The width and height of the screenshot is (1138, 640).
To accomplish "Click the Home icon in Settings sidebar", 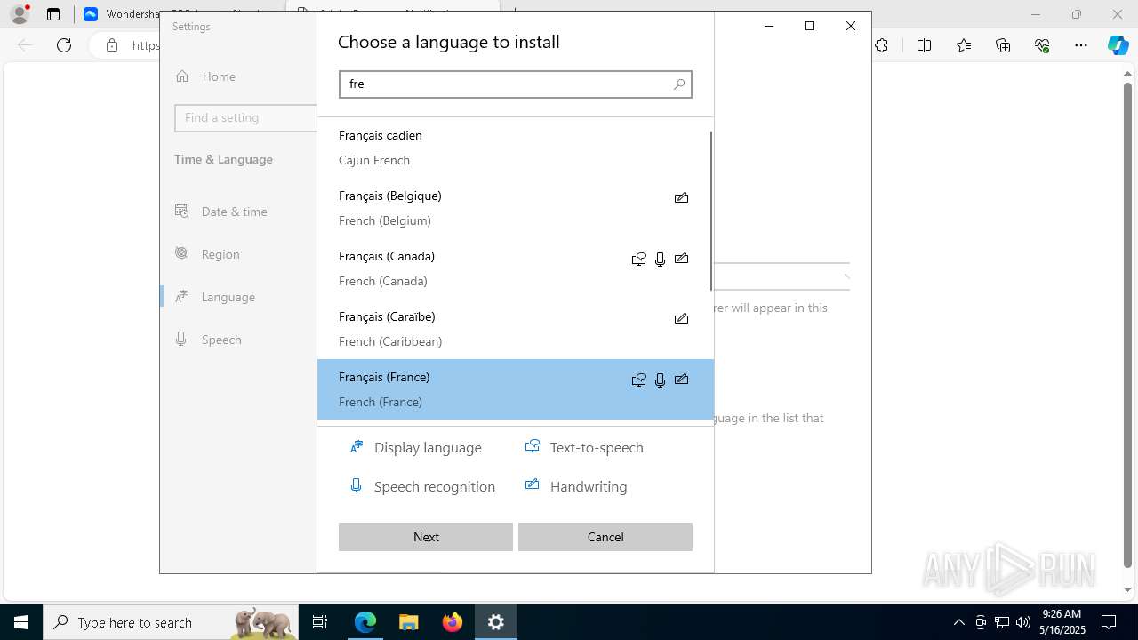I will 182,76.
